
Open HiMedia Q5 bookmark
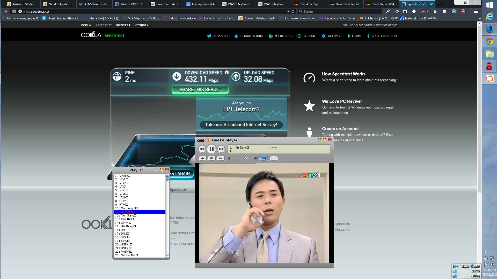point(379,18)
